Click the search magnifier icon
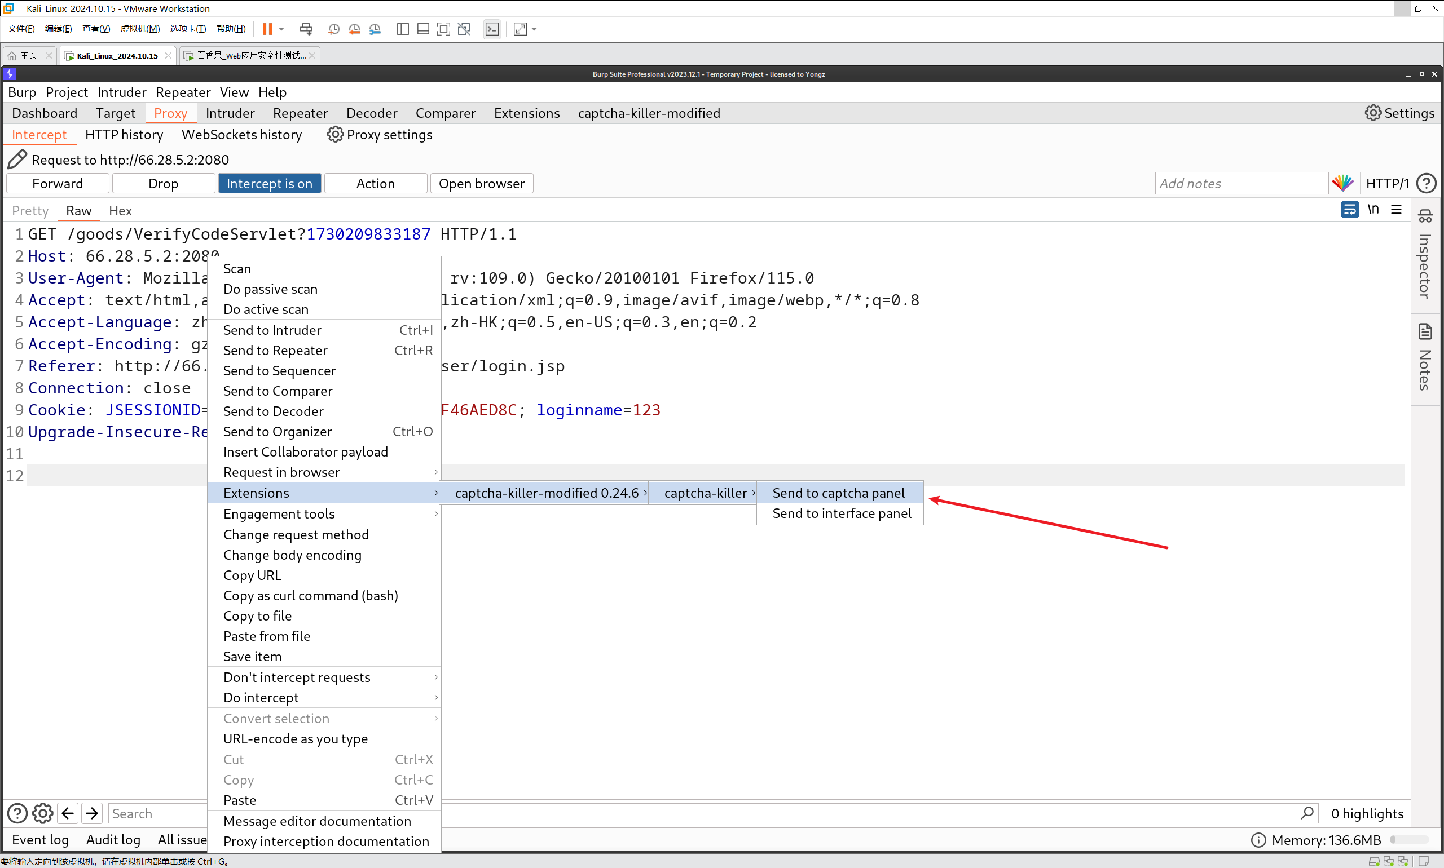1444x868 pixels. coord(1307,813)
